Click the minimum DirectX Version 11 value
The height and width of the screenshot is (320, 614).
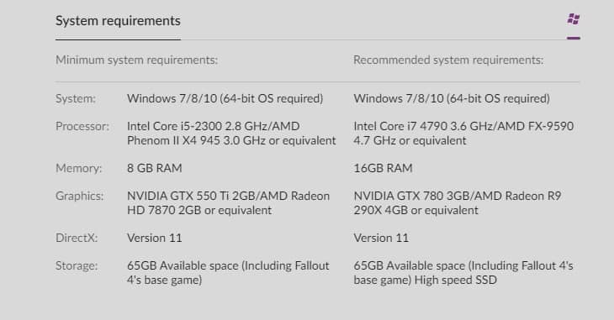click(x=154, y=238)
